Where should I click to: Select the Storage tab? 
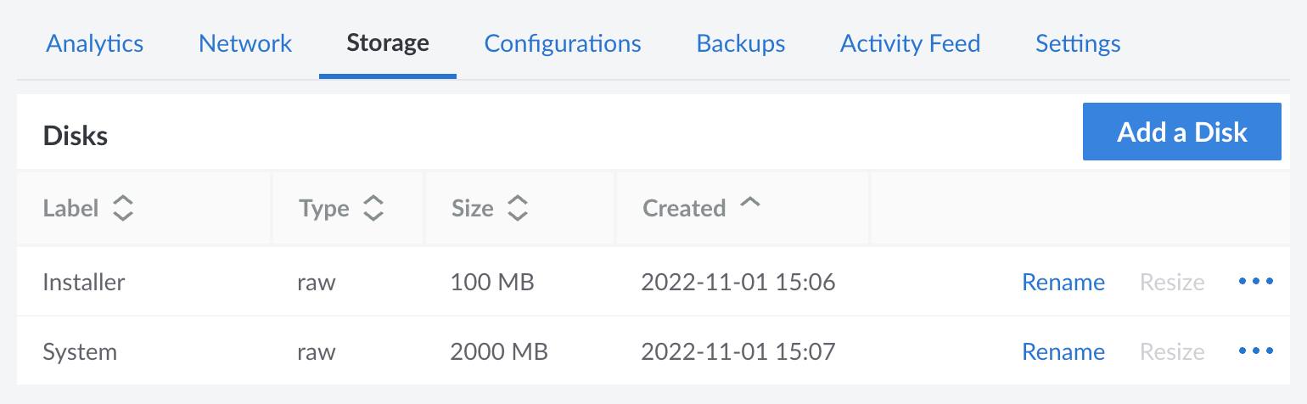point(388,43)
